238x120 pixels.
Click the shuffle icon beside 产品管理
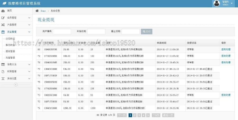[x=3, y=25]
